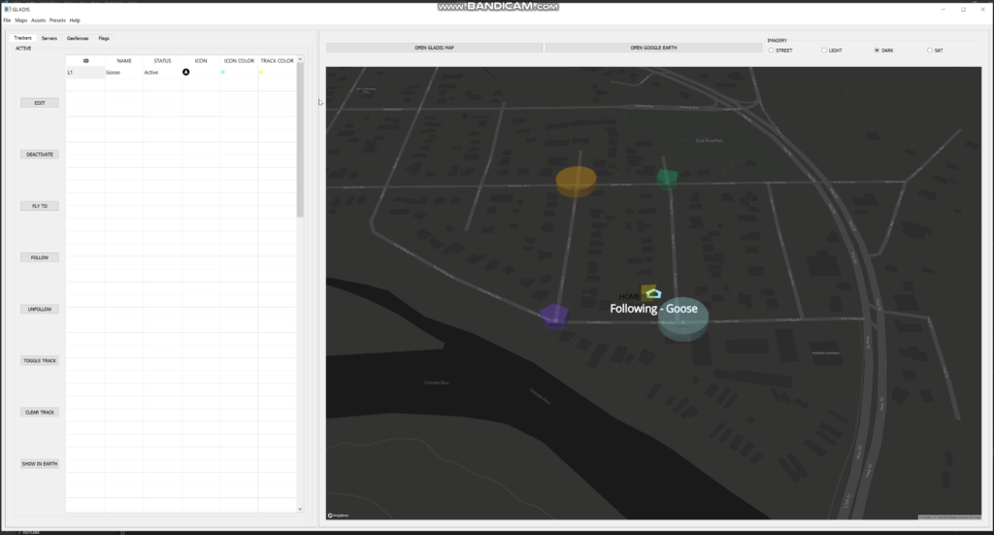Screen dimensions: 994x535
Task: Switch to the Flags tab
Action: (103, 38)
